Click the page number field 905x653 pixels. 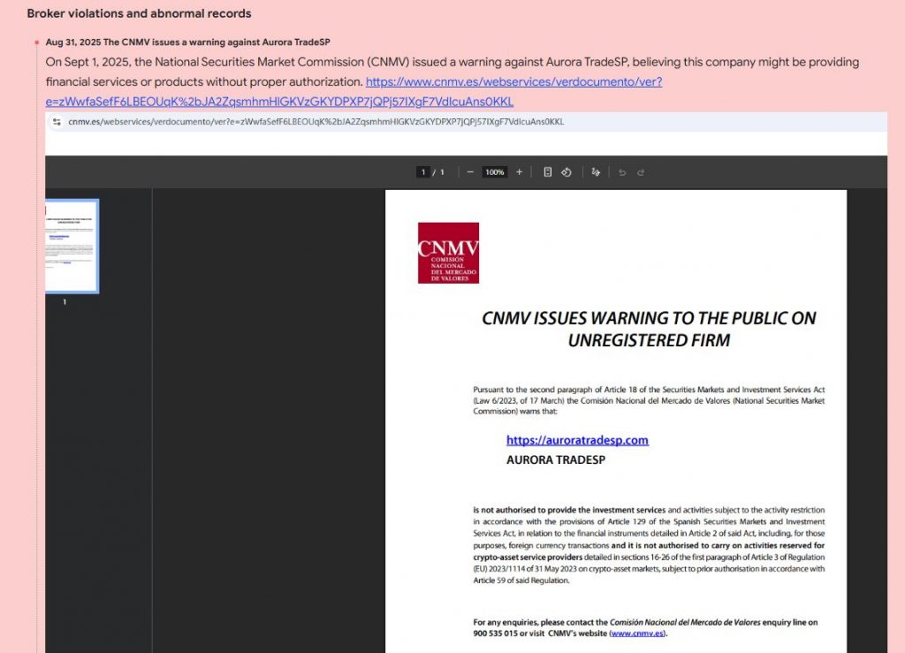[x=423, y=172]
